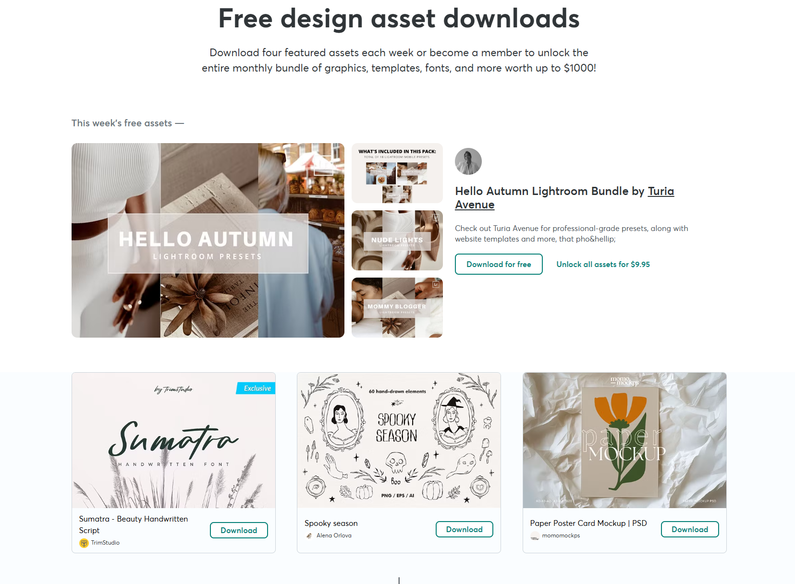Click Alena Orlova's small avatar icon

pos(309,536)
